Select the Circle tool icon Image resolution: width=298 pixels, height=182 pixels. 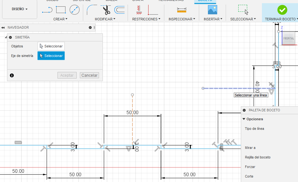(74, 10)
